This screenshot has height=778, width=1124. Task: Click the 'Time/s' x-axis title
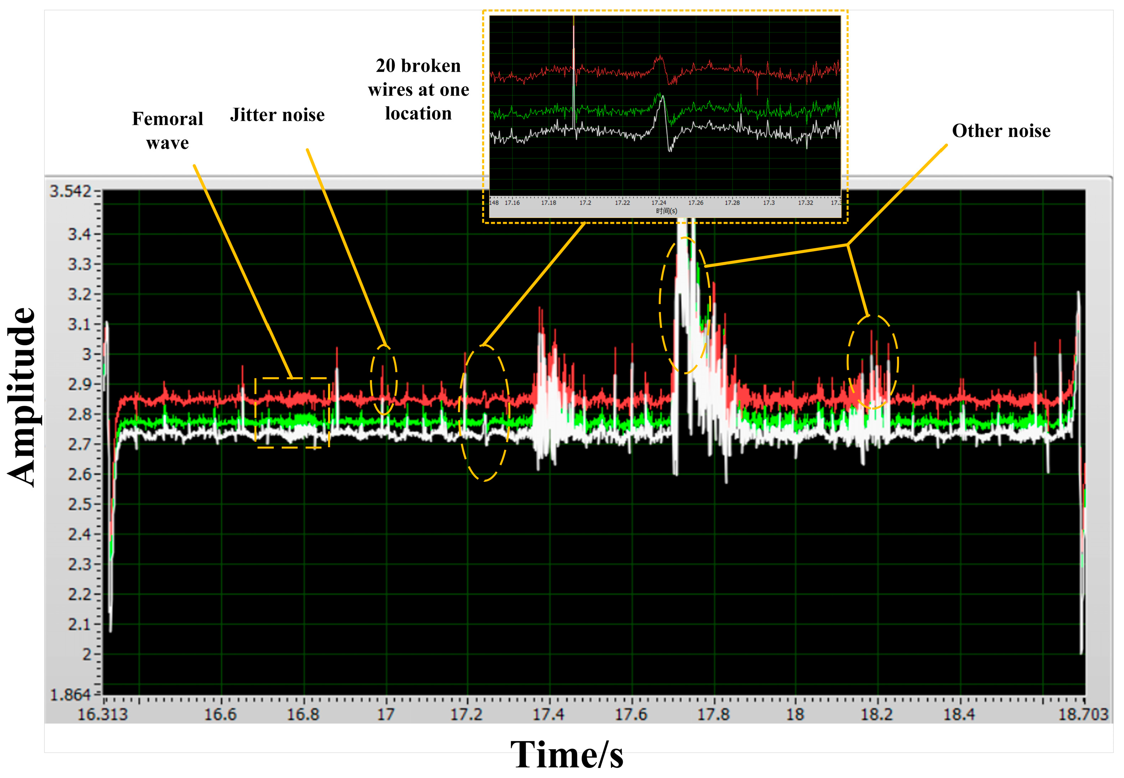click(x=567, y=754)
